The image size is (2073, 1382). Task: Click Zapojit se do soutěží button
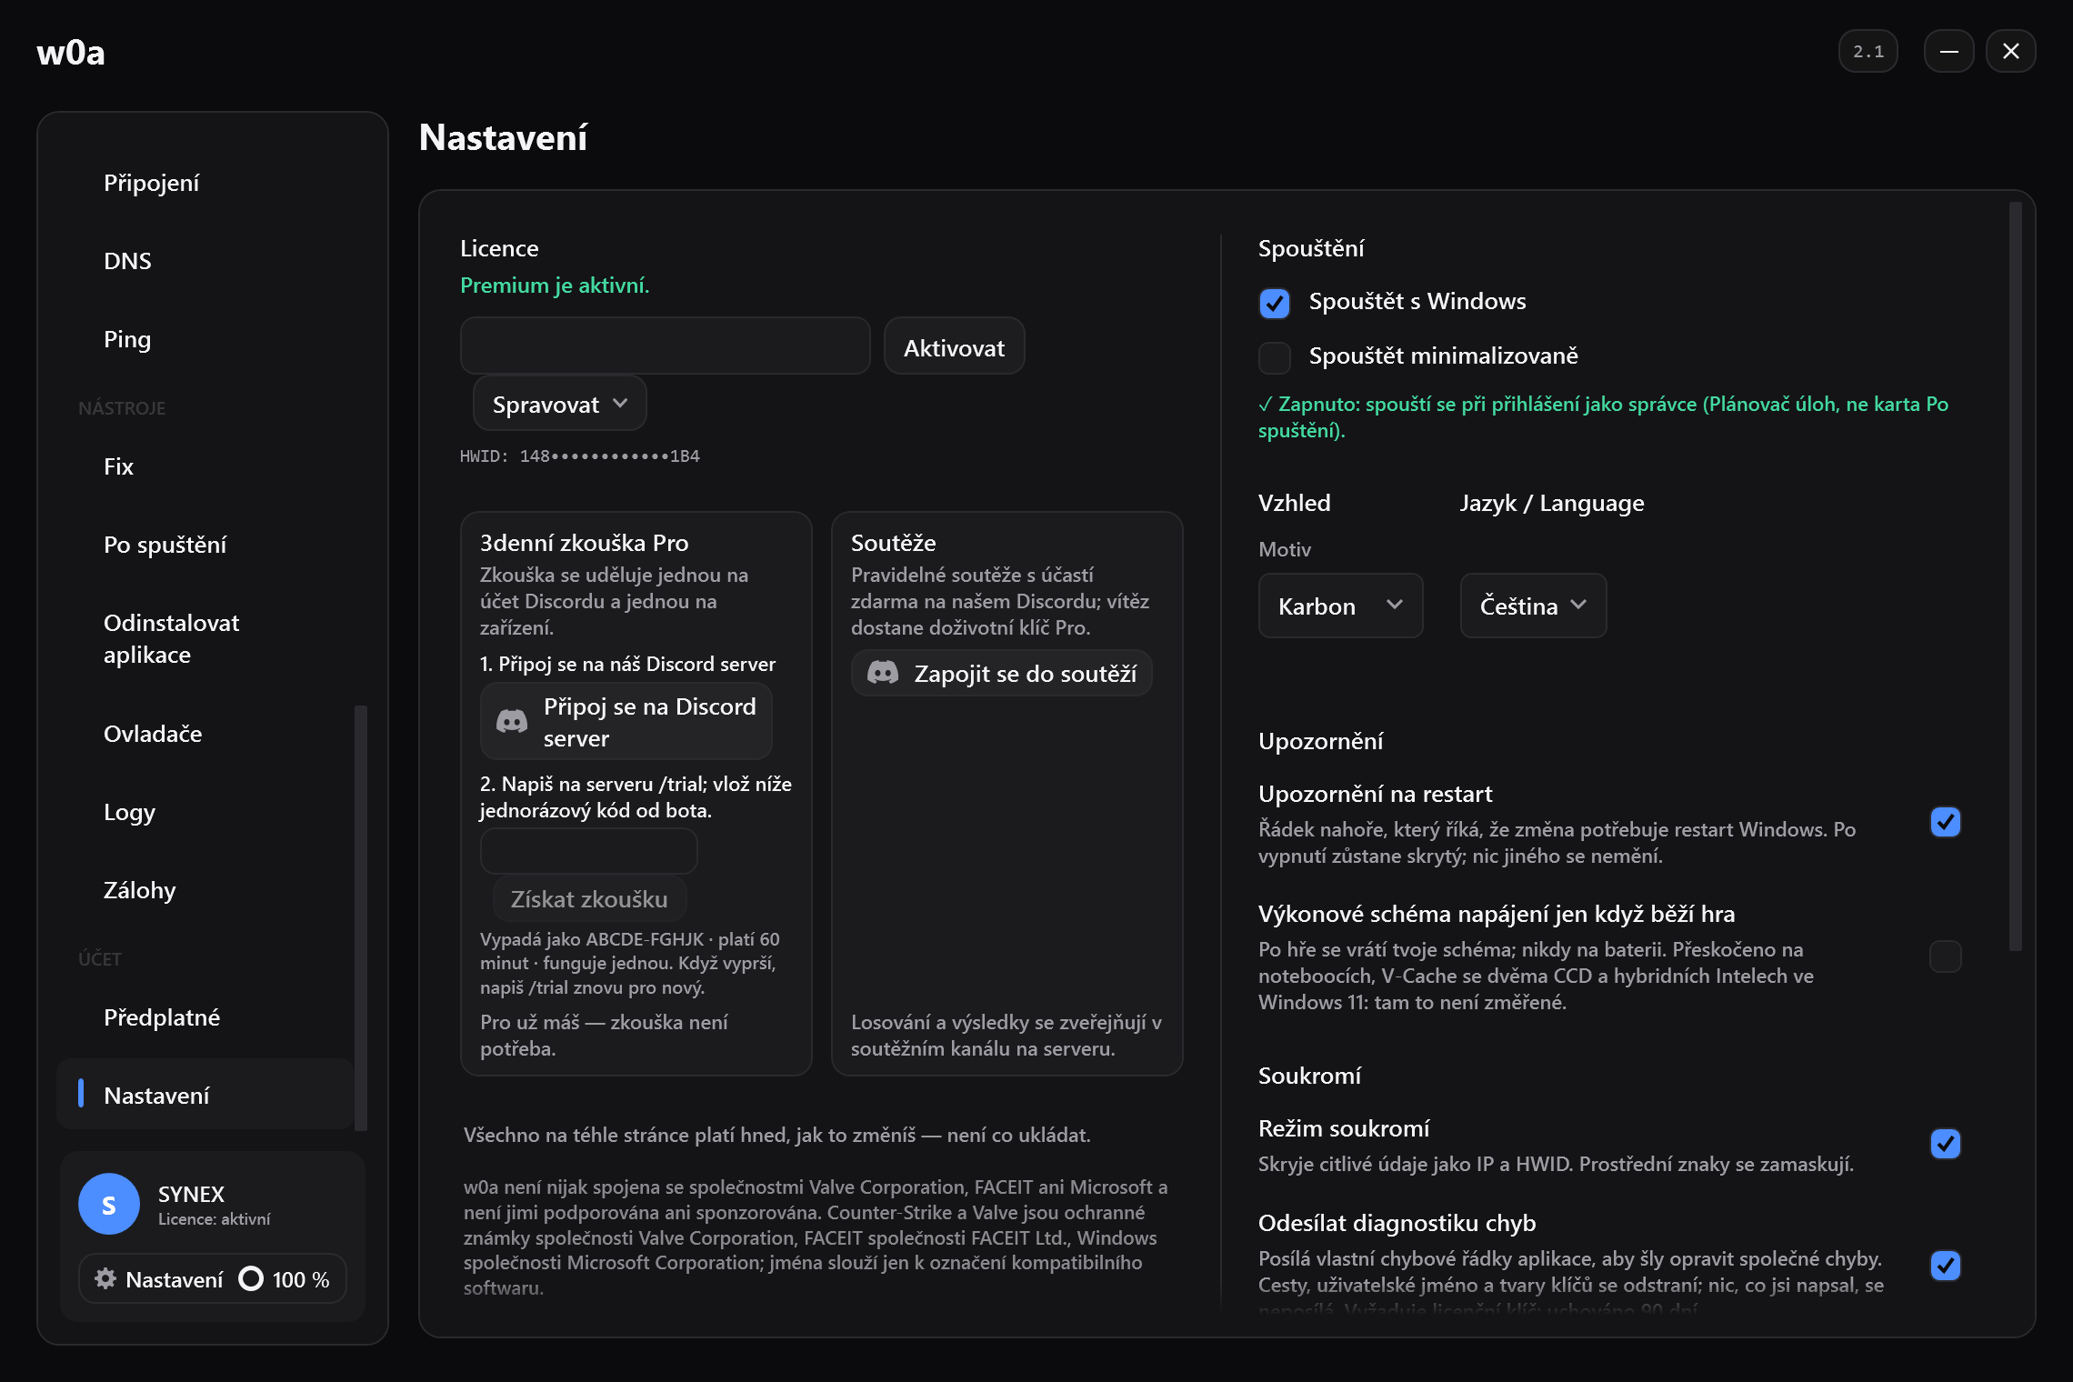pos(1002,673)
